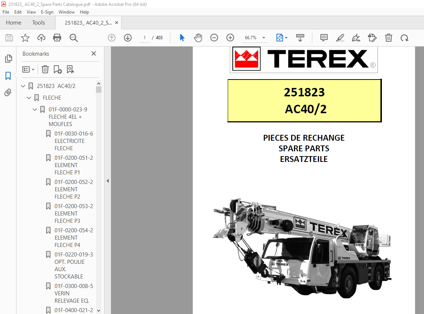Viewport: 424px width, 314px height.
Task: Open the Attachments paperclip panel
Action: click(8, 93)
